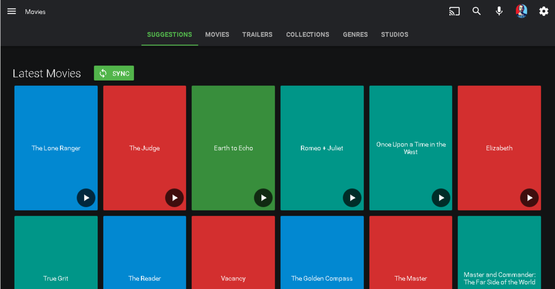This screenshot has width=555, height=289.
Task: View the Studios tab
Action: (x=395, y=35)
